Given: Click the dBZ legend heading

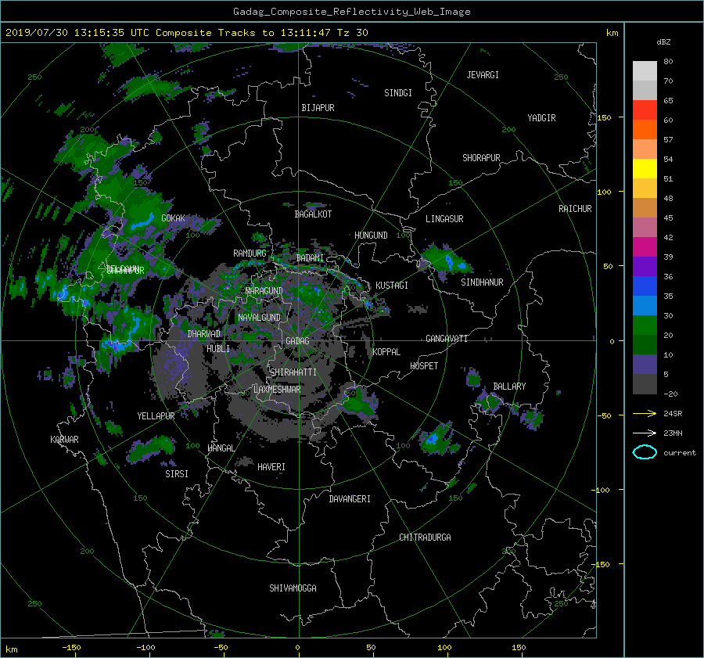Looking at the screenshot, I should pyautogui.click(x=663, y=42).
